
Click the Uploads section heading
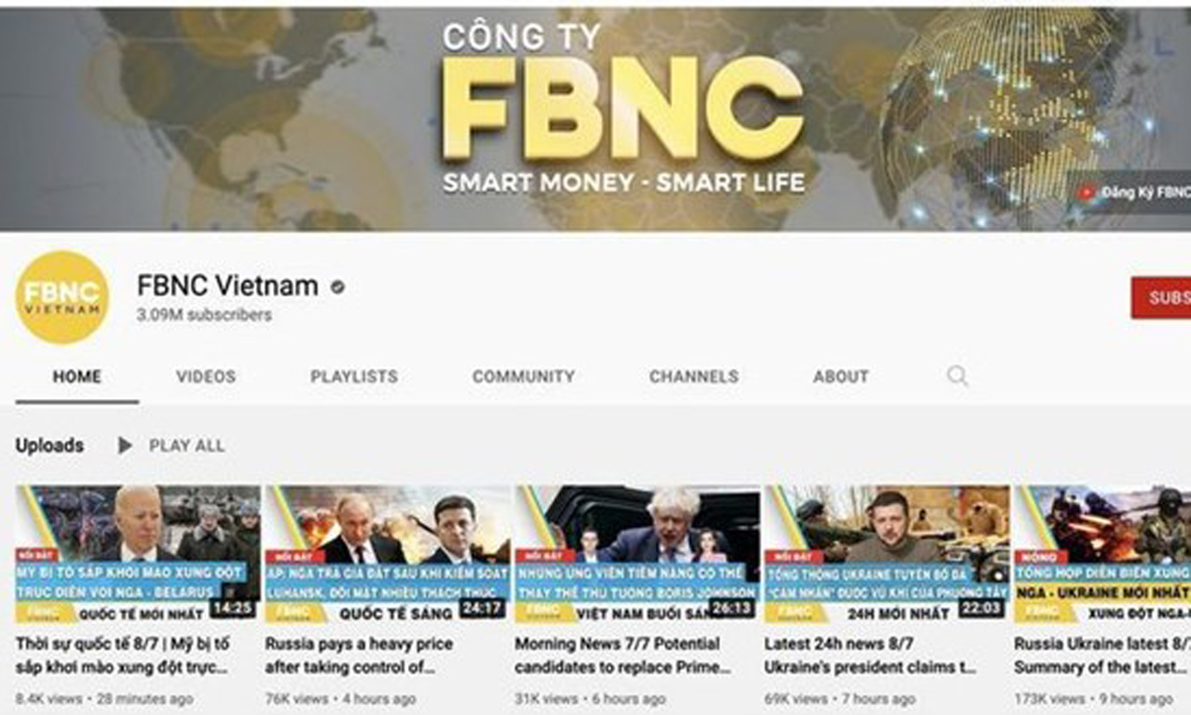(50, 446)
